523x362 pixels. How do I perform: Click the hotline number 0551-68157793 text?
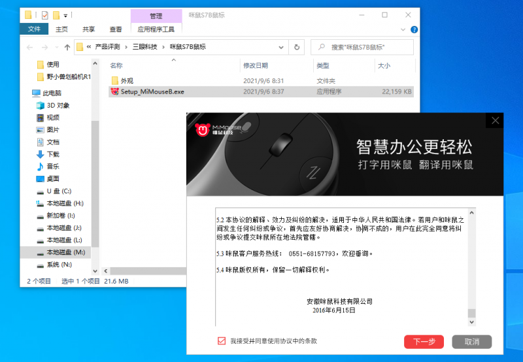(312, 254)
